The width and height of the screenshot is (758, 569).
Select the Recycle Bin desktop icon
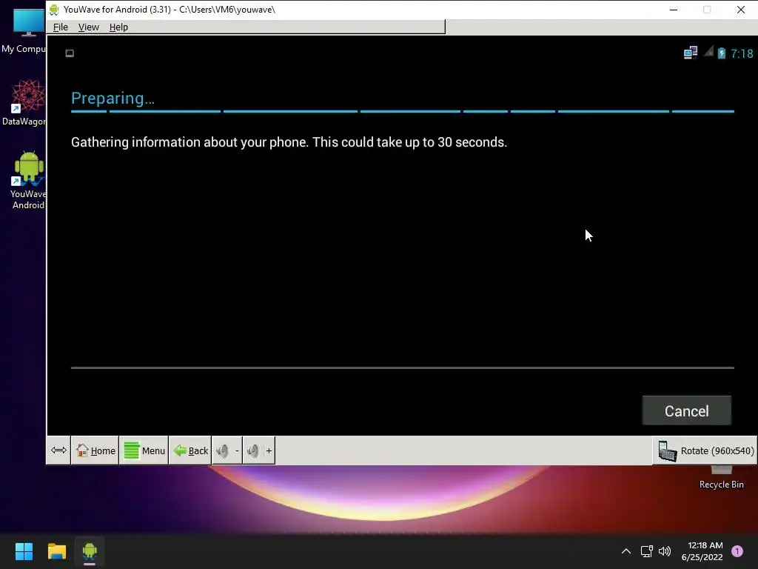721,478
